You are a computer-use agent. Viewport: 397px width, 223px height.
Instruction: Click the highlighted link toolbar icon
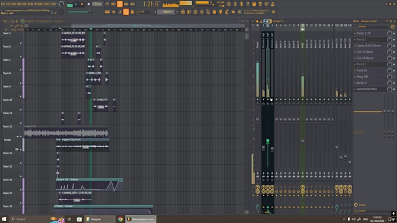point(126,12)
